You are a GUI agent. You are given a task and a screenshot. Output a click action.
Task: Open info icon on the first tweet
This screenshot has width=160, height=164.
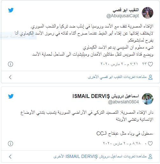pos(10,64)
